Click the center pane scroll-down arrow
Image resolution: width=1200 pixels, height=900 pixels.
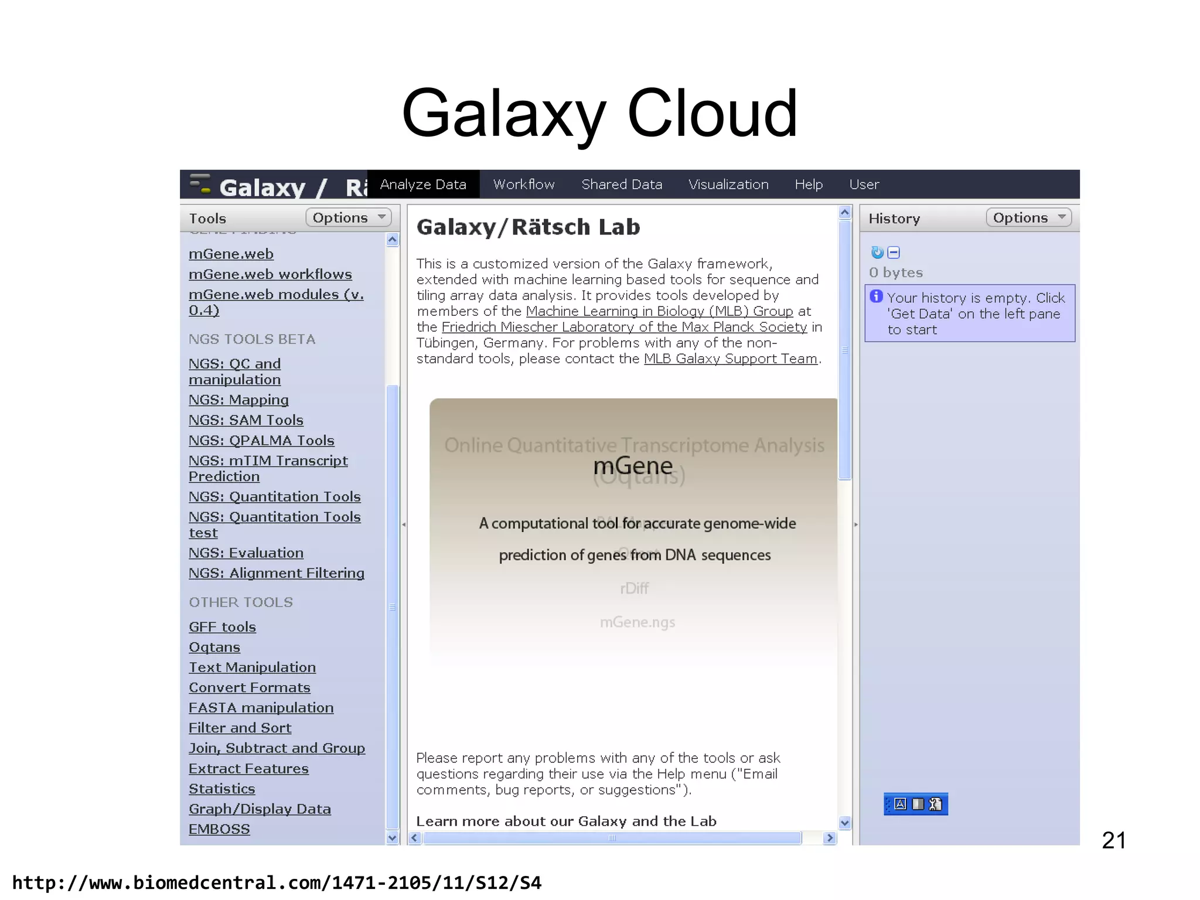pos(845,823)
